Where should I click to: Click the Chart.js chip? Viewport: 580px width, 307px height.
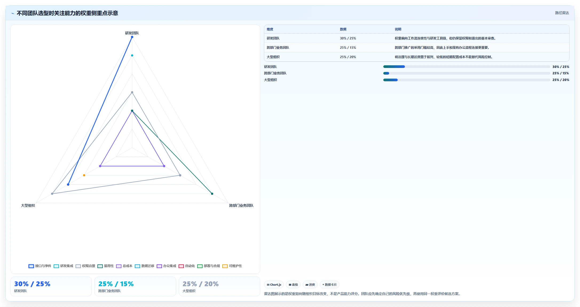pos(274,285)
